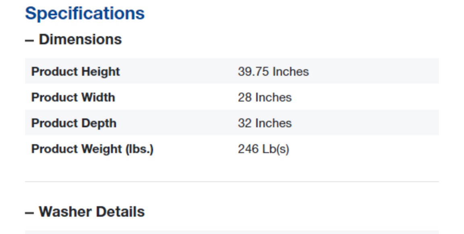The image size is (464, 234).
Task: Collapse the Dimensions section heading
Action: coord(80,39)
